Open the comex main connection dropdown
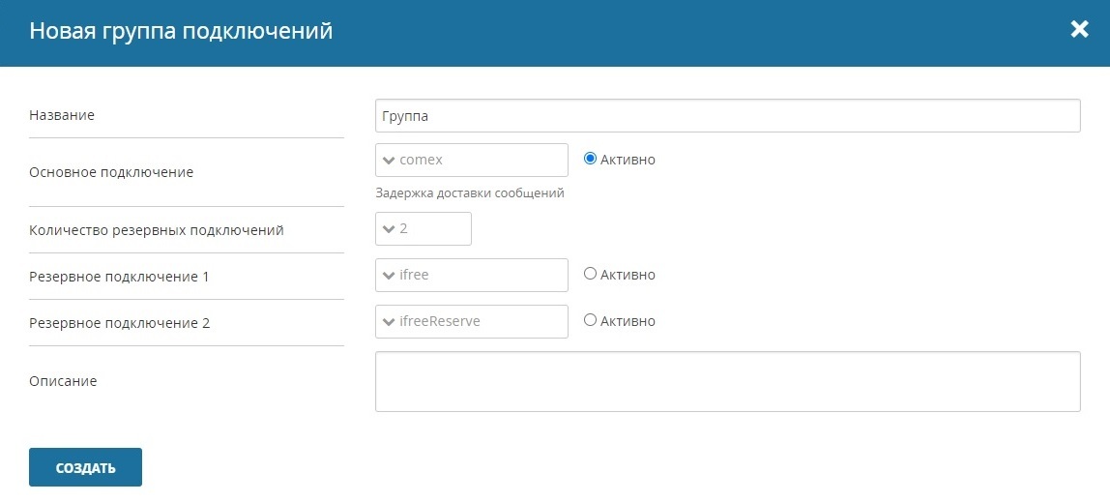The width and height of the screenshot is (1110, 502). (472, 160)
